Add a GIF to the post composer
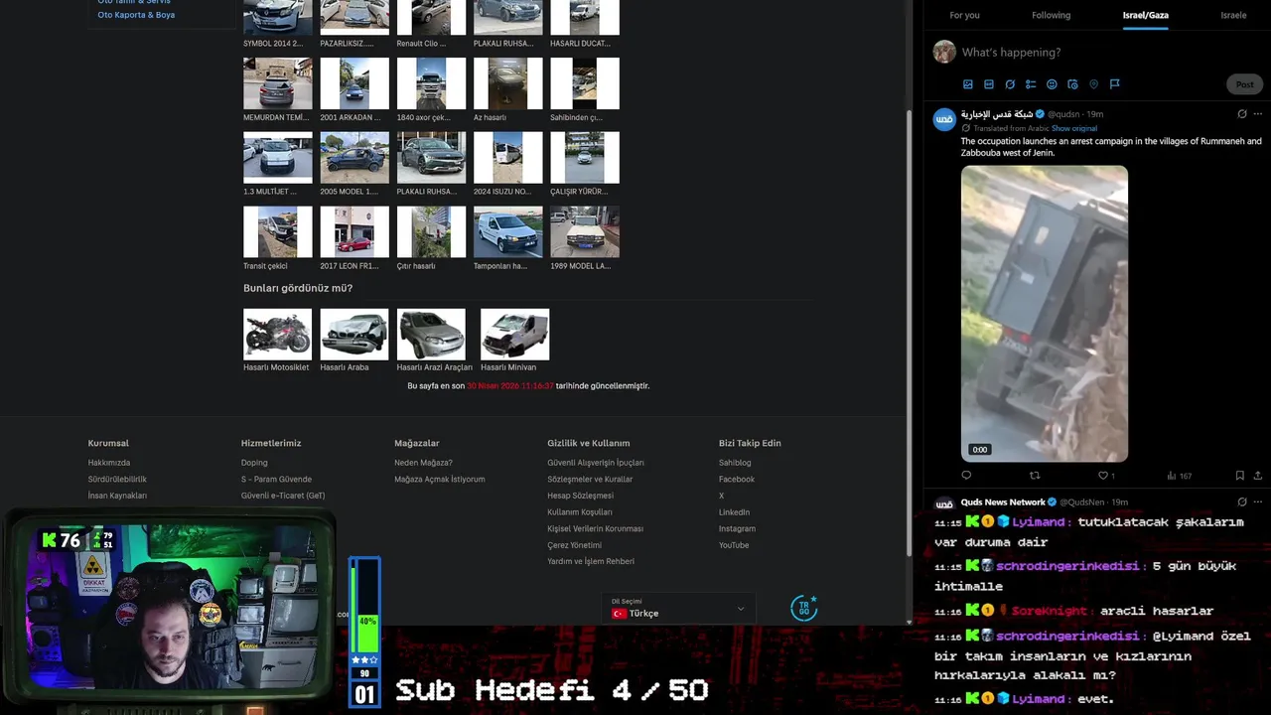The height and width of the screenshot is (715, 1271). (989, 84)
